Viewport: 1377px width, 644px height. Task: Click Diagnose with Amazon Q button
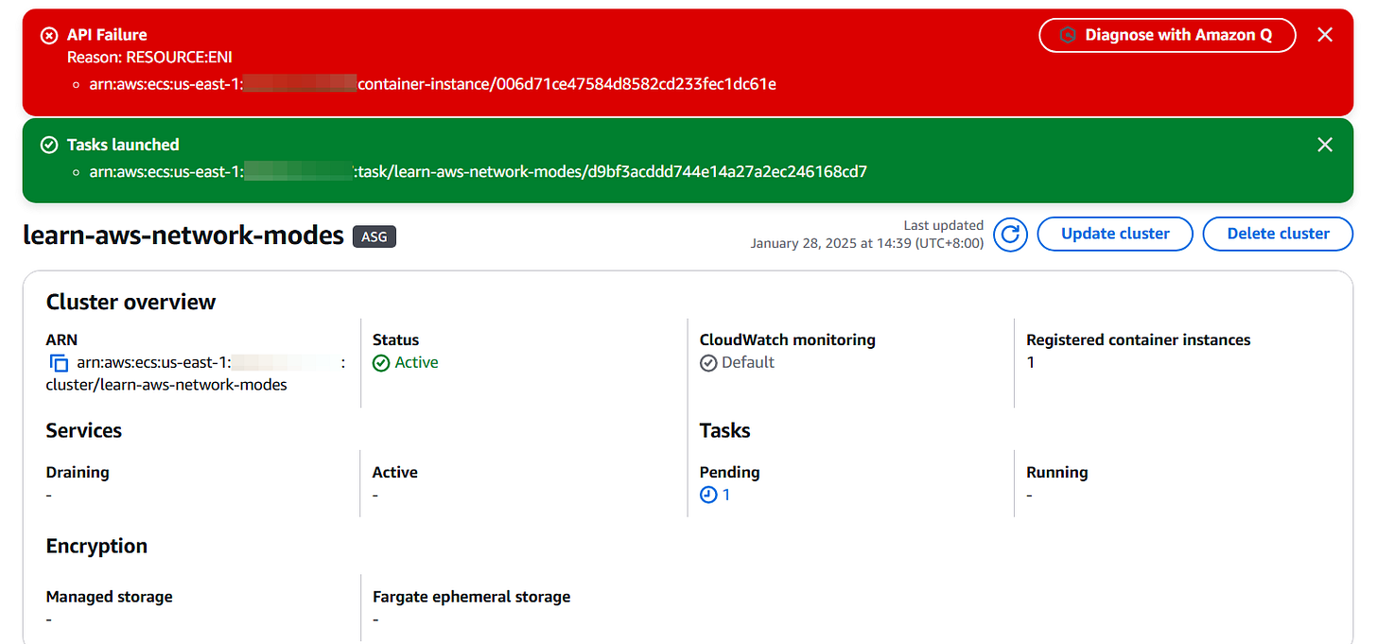pyautogui.click(x=1168, y=35)
